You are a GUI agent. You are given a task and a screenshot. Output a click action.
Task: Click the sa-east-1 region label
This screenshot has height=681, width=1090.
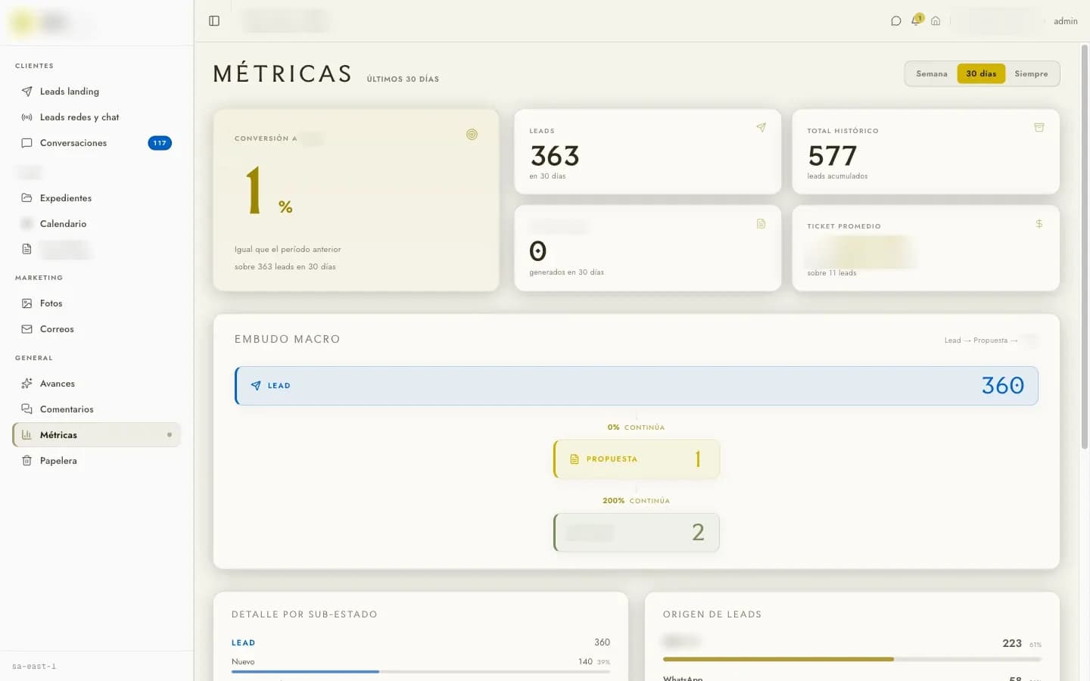34,667
